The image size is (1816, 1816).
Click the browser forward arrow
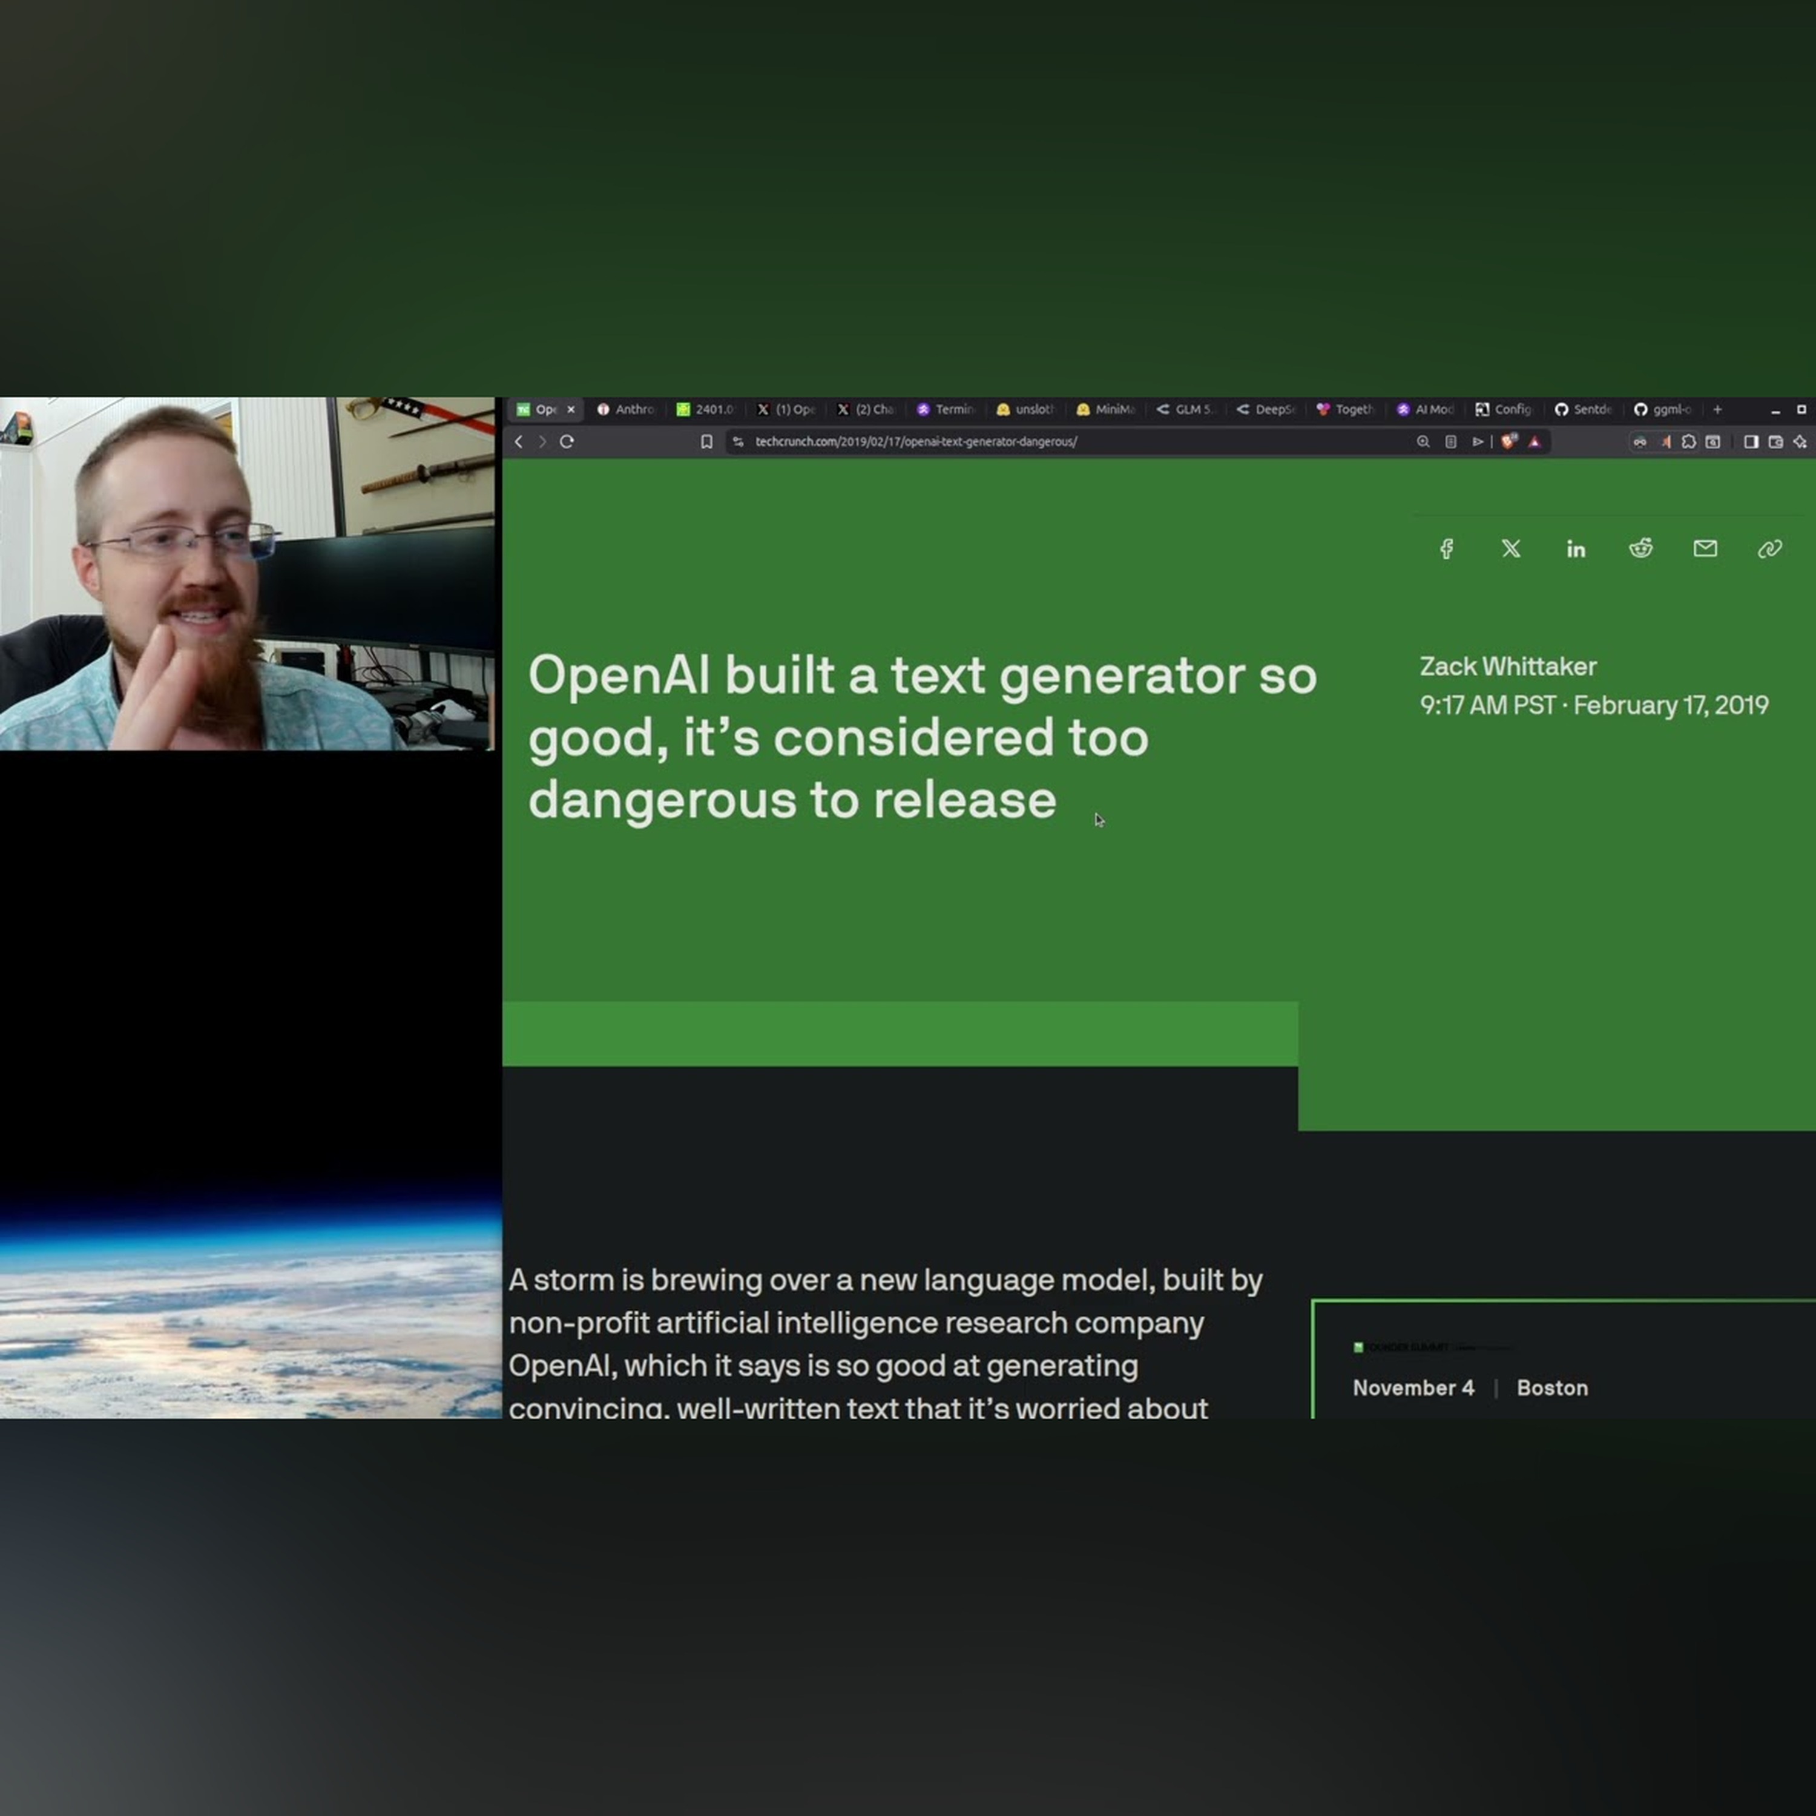click(542, 442)
